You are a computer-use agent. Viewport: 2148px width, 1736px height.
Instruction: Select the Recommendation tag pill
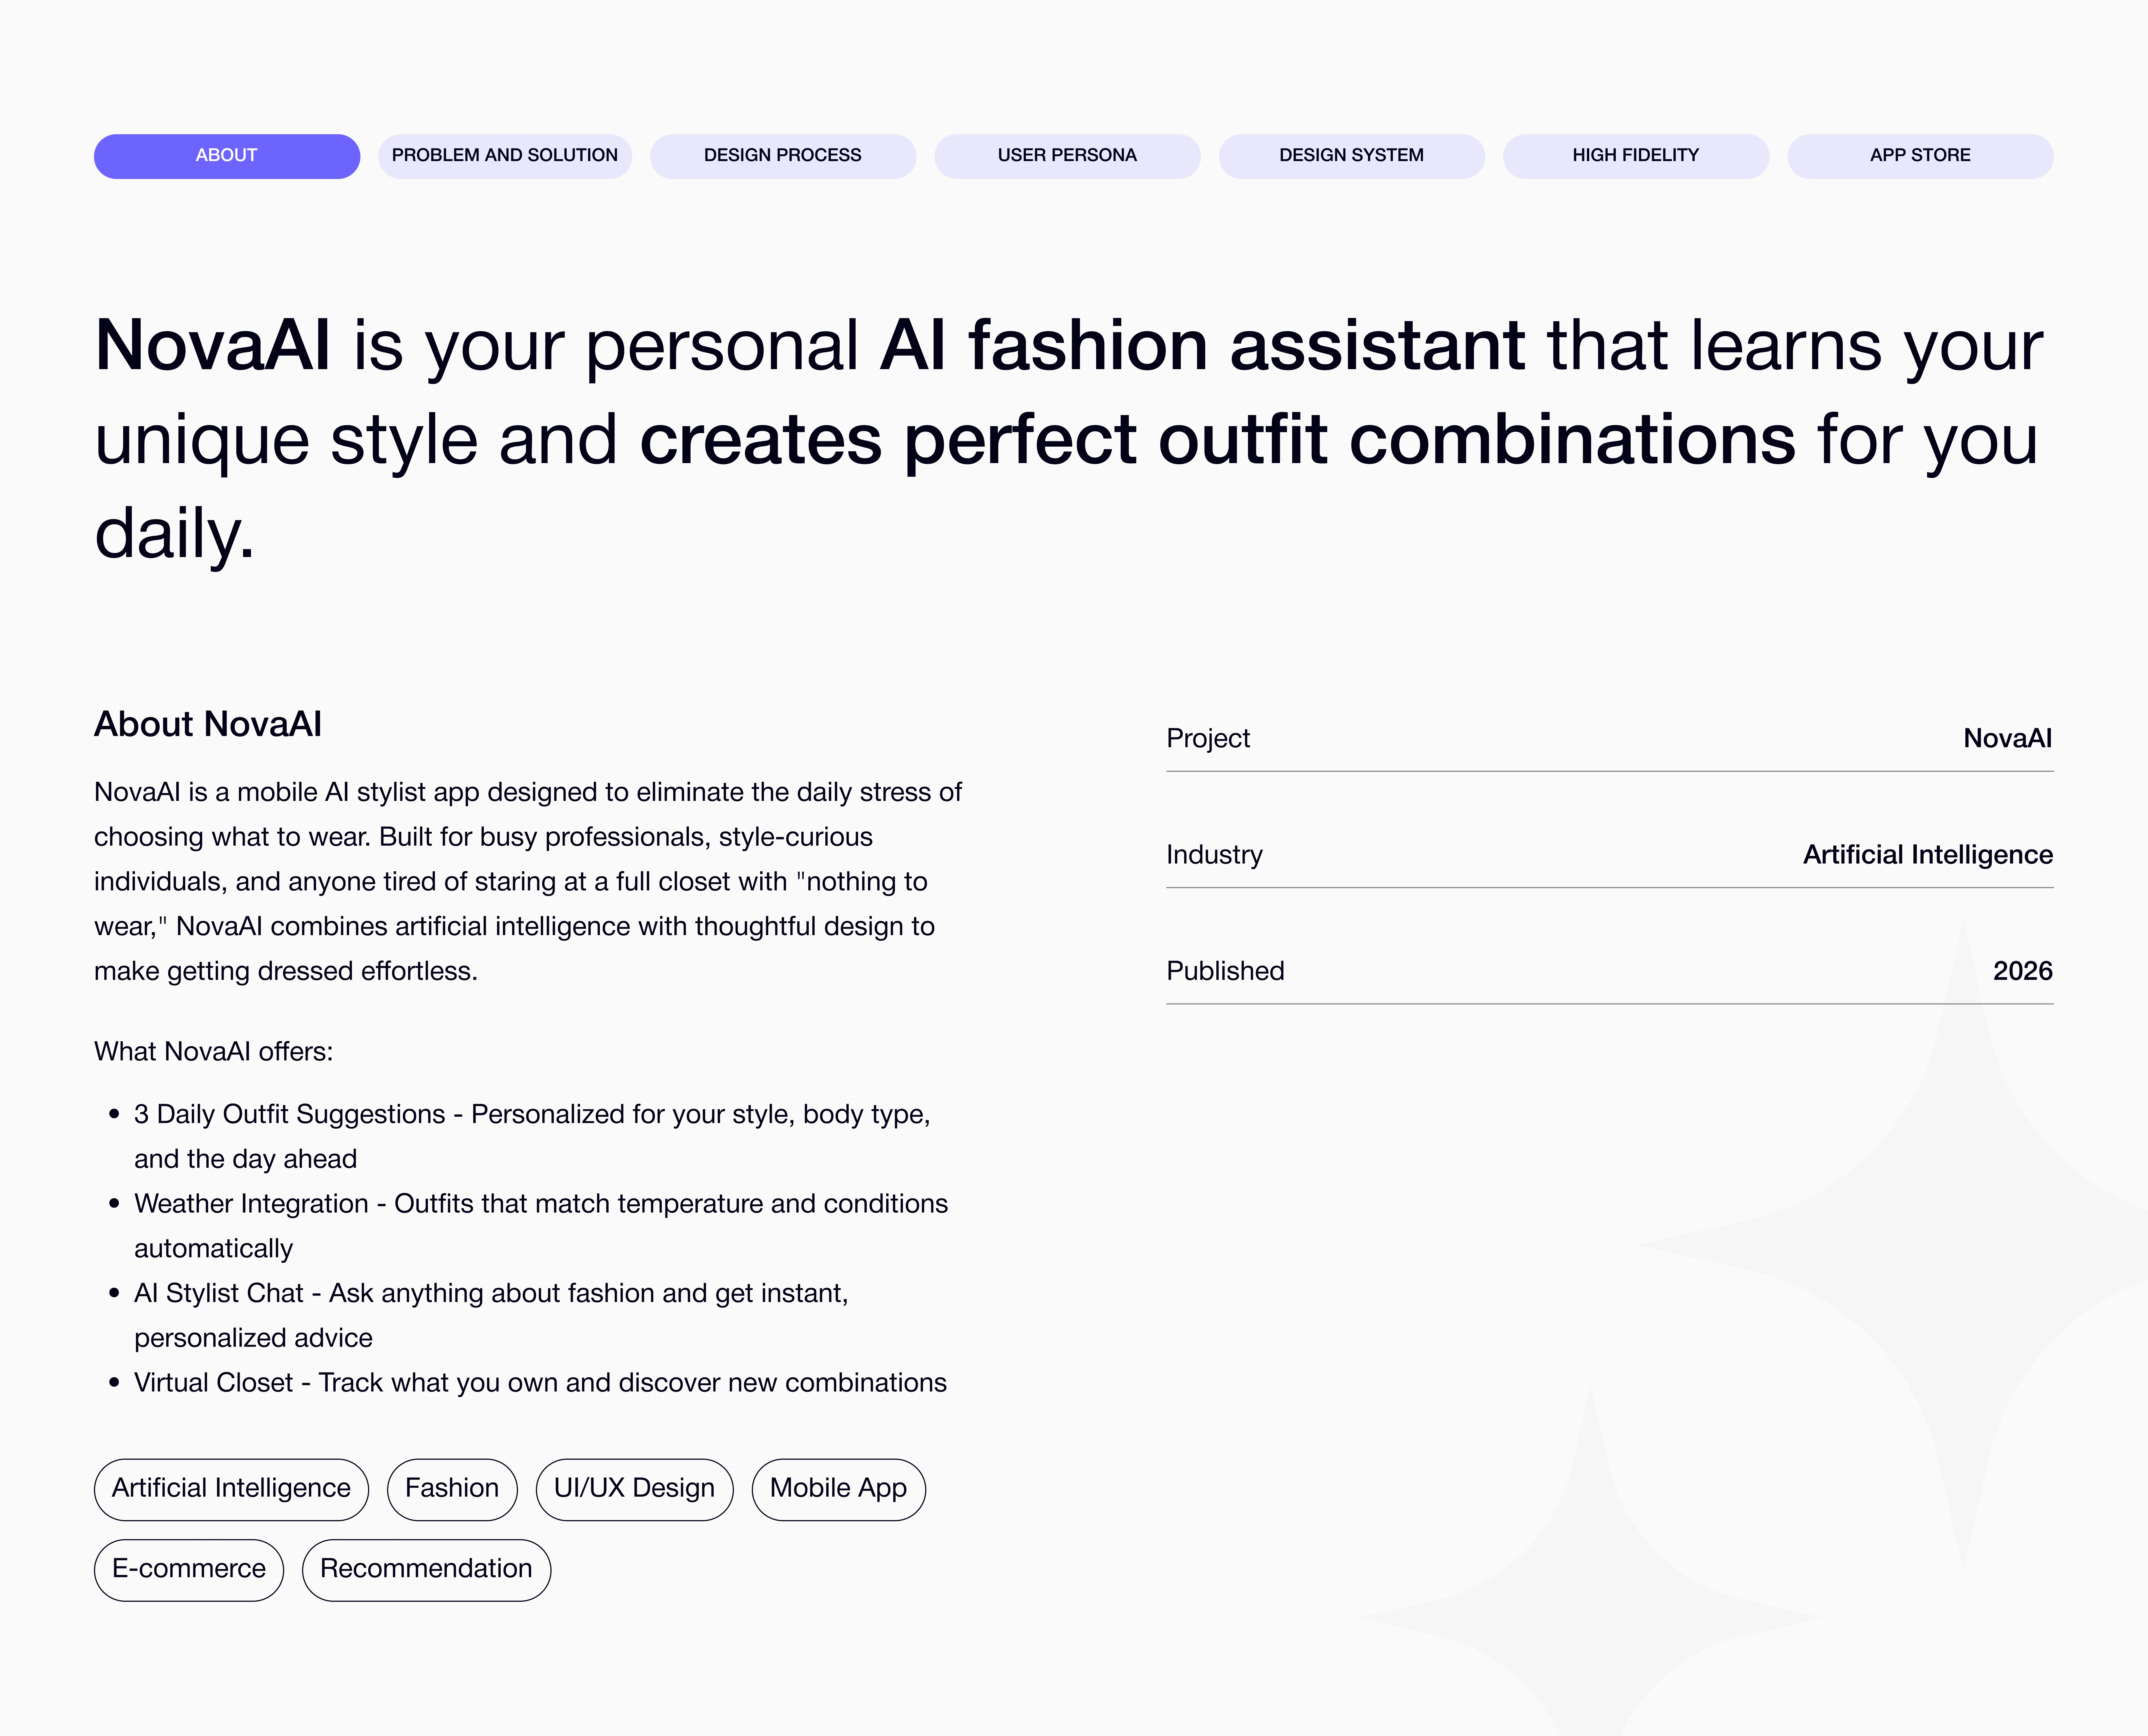(x=426, y=1569)
